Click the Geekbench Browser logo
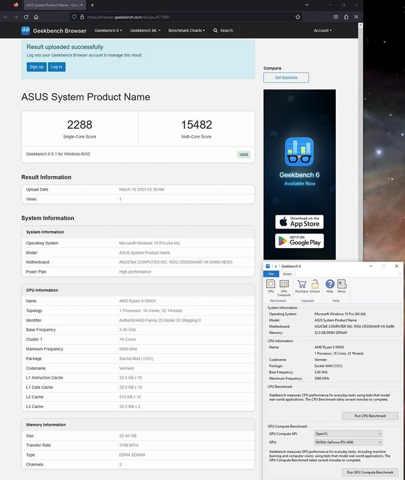The height and width of the screenshot is (480, 405). pos(53,30)
